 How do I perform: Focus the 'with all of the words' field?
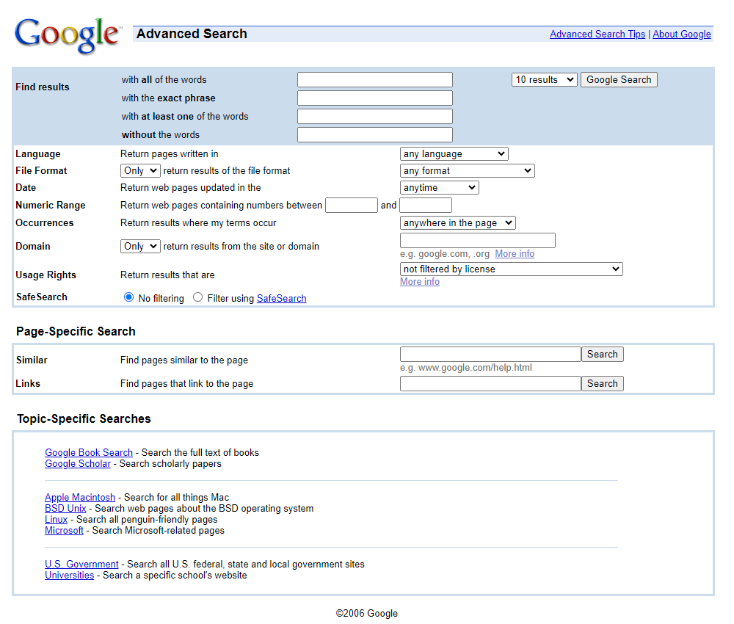click(x=375, y=79)
